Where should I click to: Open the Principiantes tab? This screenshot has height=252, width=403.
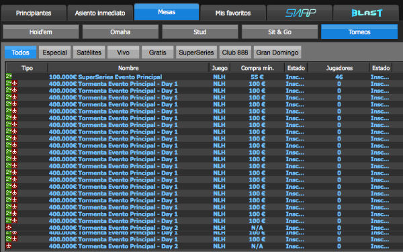[x=34, y=13]
